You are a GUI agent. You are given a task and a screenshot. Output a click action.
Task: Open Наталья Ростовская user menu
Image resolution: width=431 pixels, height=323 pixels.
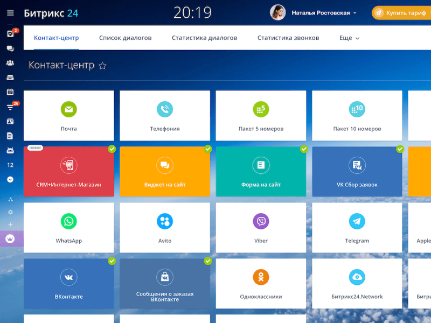pos(324,13)
